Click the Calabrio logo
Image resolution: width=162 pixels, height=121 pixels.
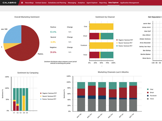(x=9, y=3)
